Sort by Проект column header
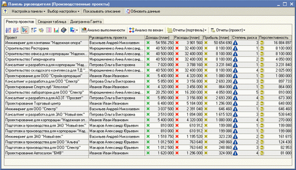Viewport: 296px width, 170px height. 46,37
